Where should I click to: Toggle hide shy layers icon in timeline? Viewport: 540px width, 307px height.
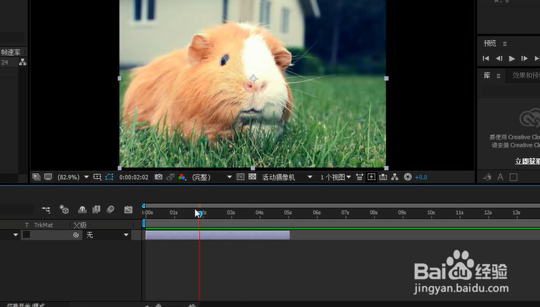click(x=82, y=209)
